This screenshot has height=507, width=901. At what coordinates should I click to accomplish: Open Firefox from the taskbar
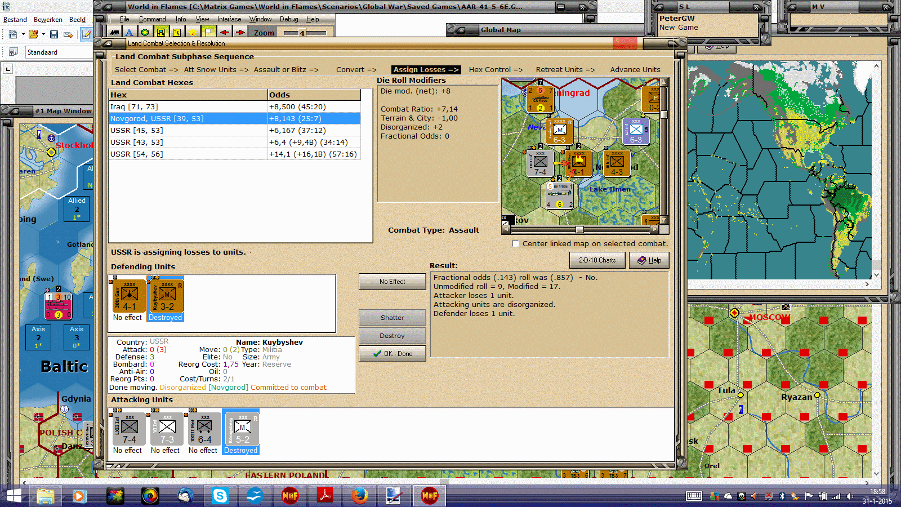pyautogui.click(x=359, y=496)
